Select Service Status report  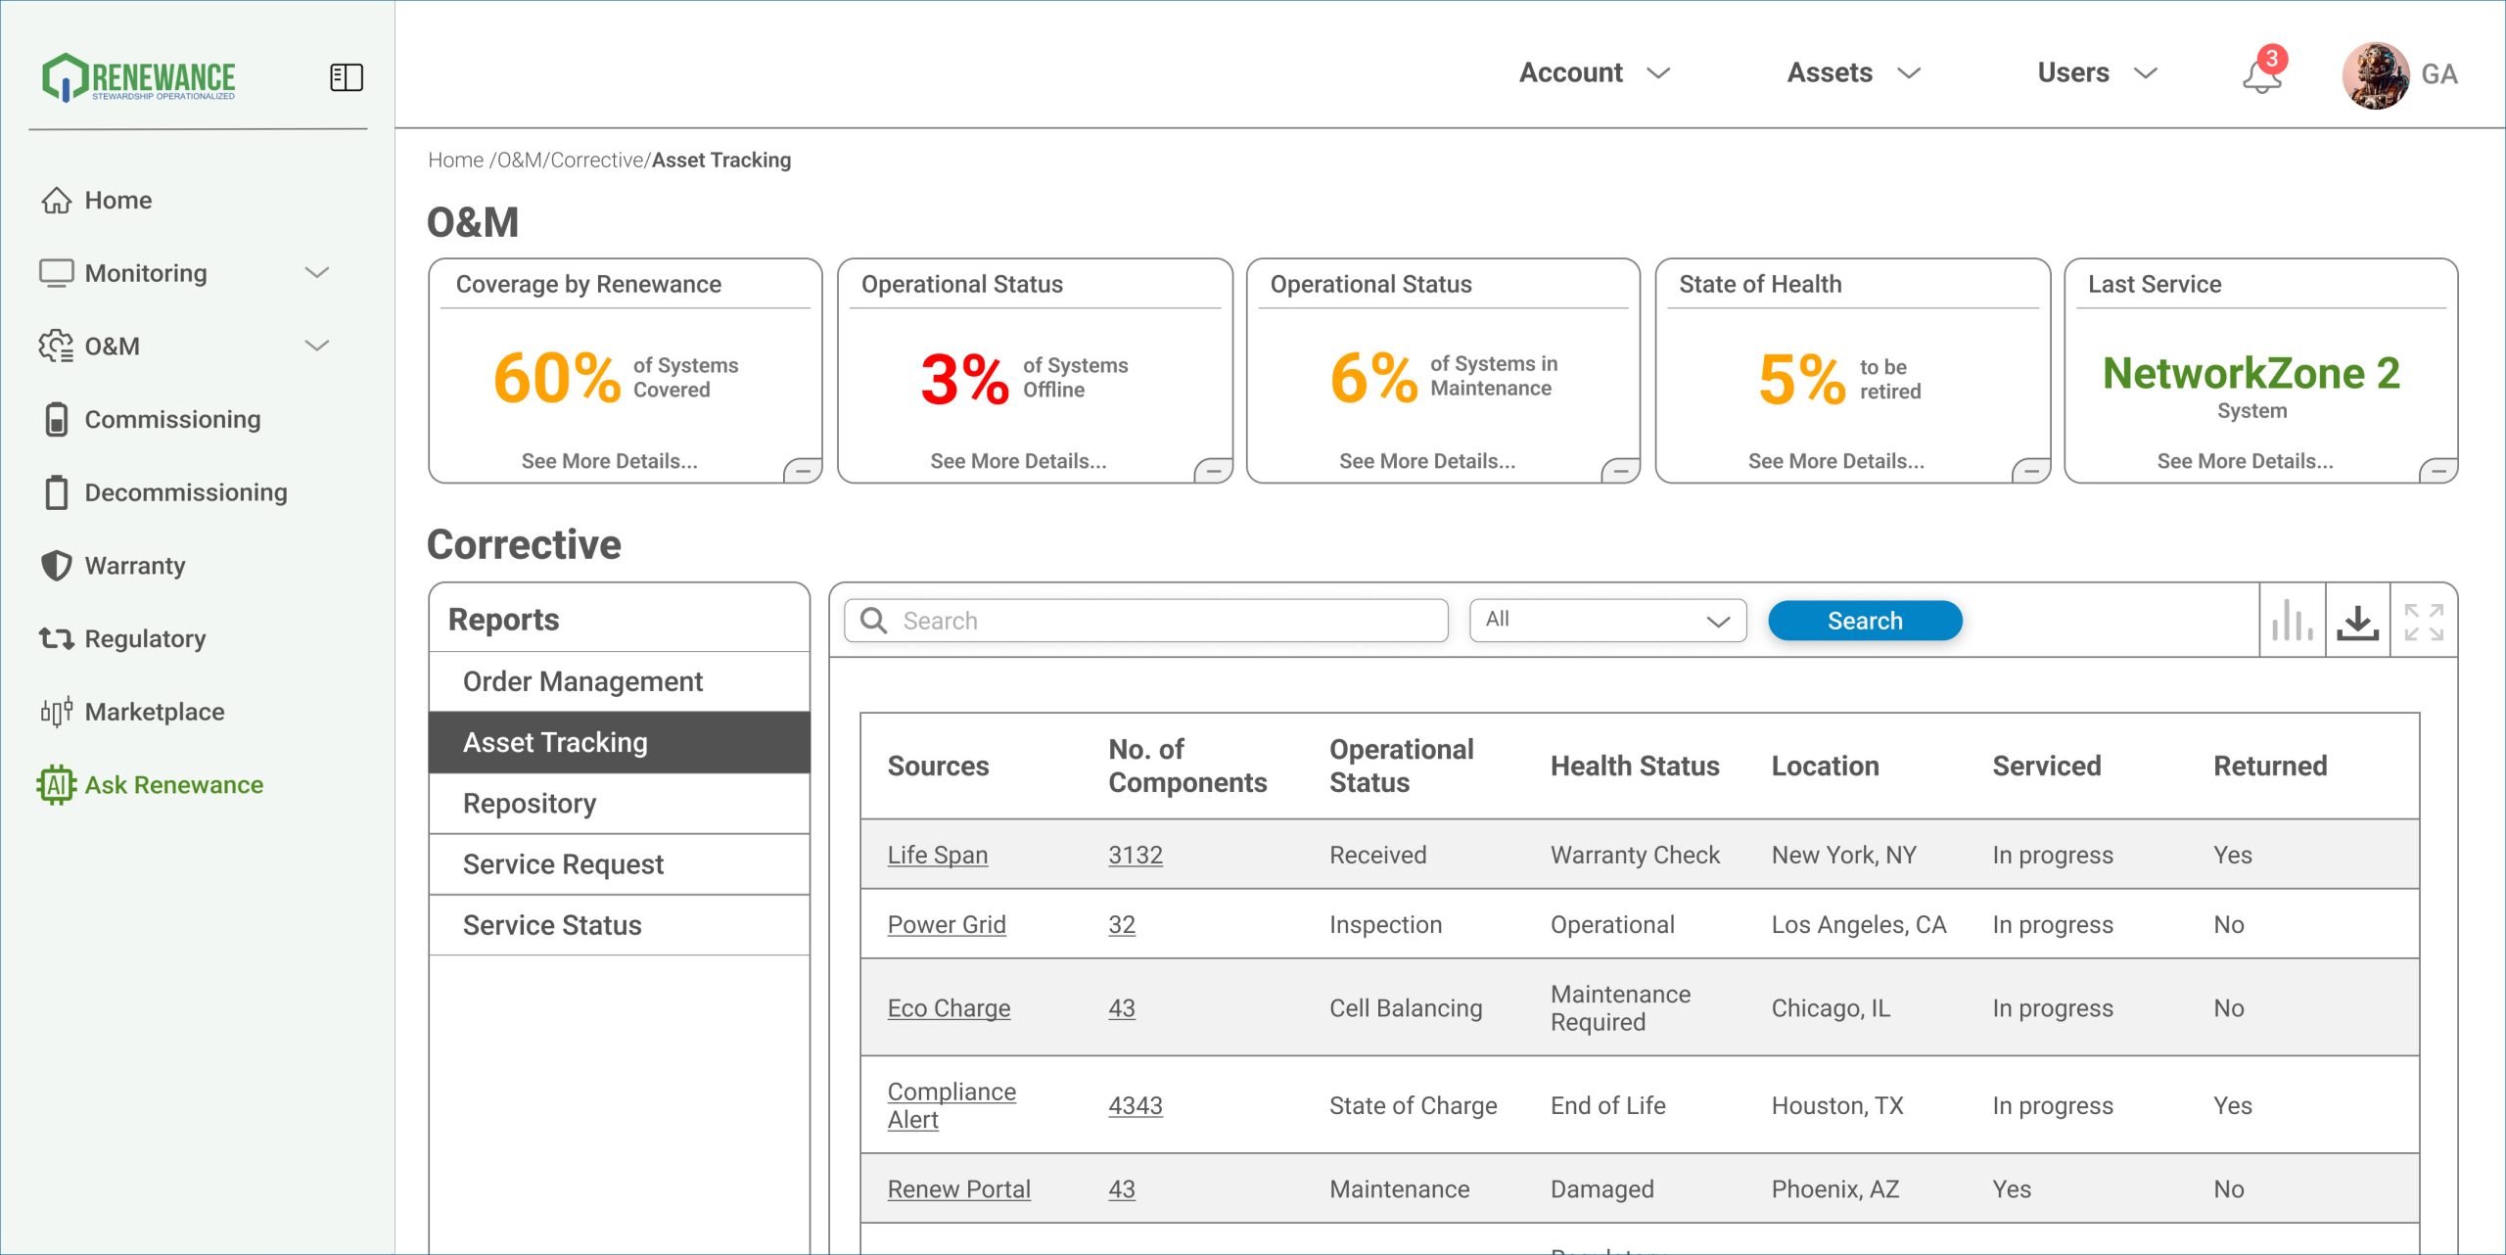[x=620, y=925]
